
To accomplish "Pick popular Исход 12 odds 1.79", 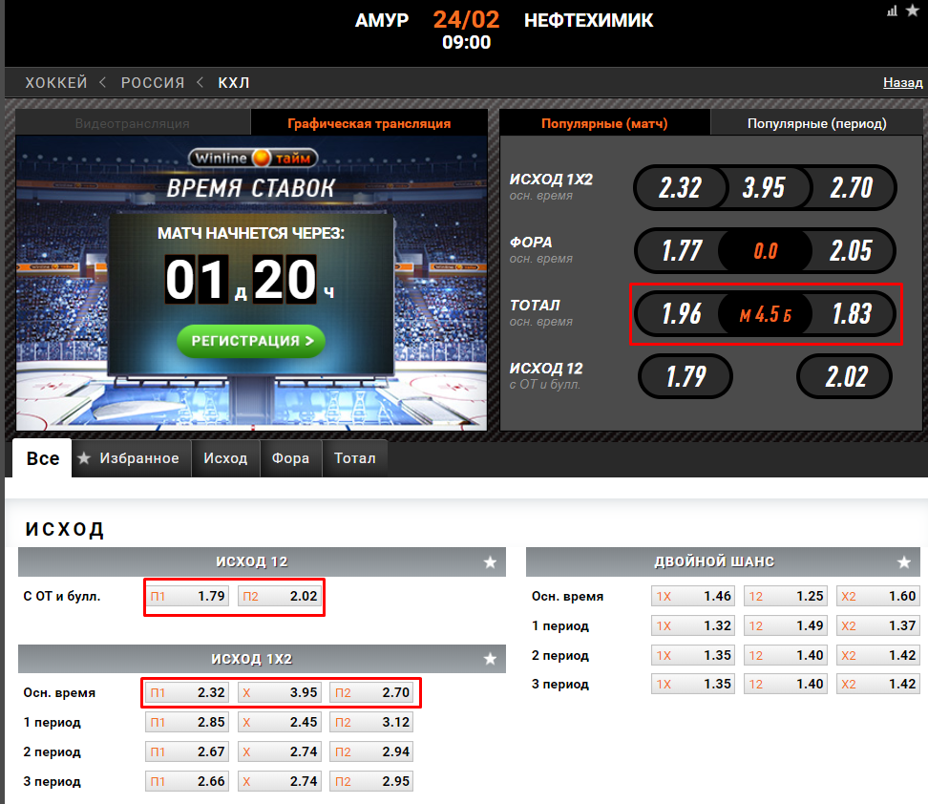I will tap(685, 376).
